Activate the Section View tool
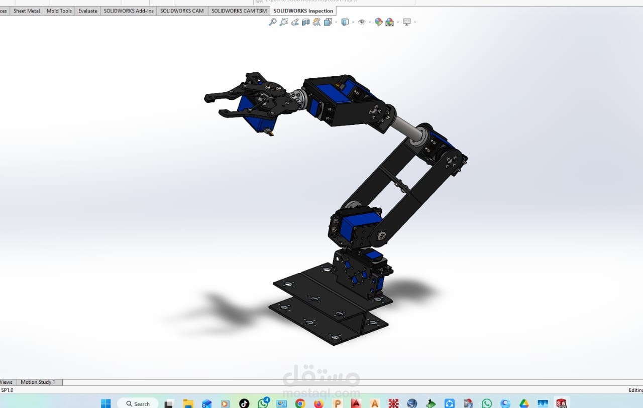643x408 pixels. [305, 22]
